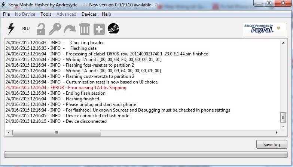Click the lightning bolt Flash device icon
Screen dimensions: 293x167
(x=11, y=28)
